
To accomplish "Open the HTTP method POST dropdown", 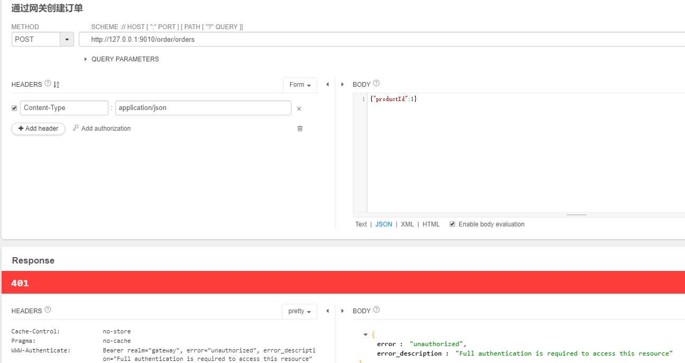I will 67,39.
